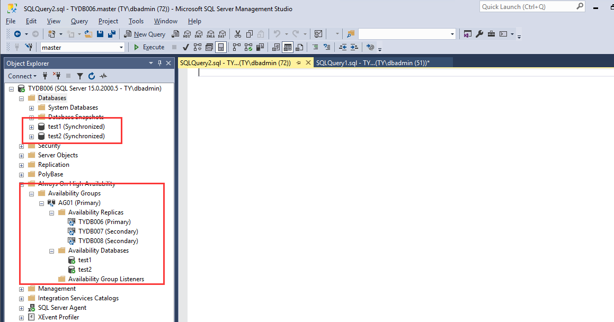Click Object Explorer Connect plug icon
This screenshot has width=614, height=322.
45,76
